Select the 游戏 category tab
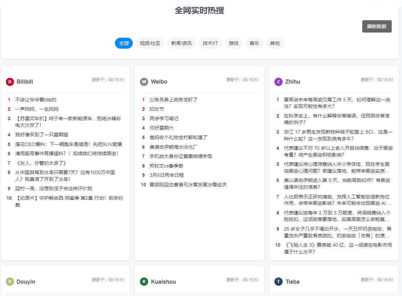Screen dimensions: 402x296 tap(234, 43)
